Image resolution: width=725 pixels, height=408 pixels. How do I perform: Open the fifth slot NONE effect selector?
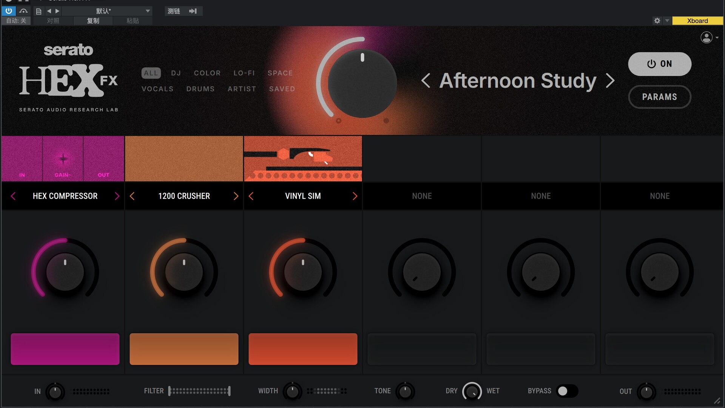[541, 196]
